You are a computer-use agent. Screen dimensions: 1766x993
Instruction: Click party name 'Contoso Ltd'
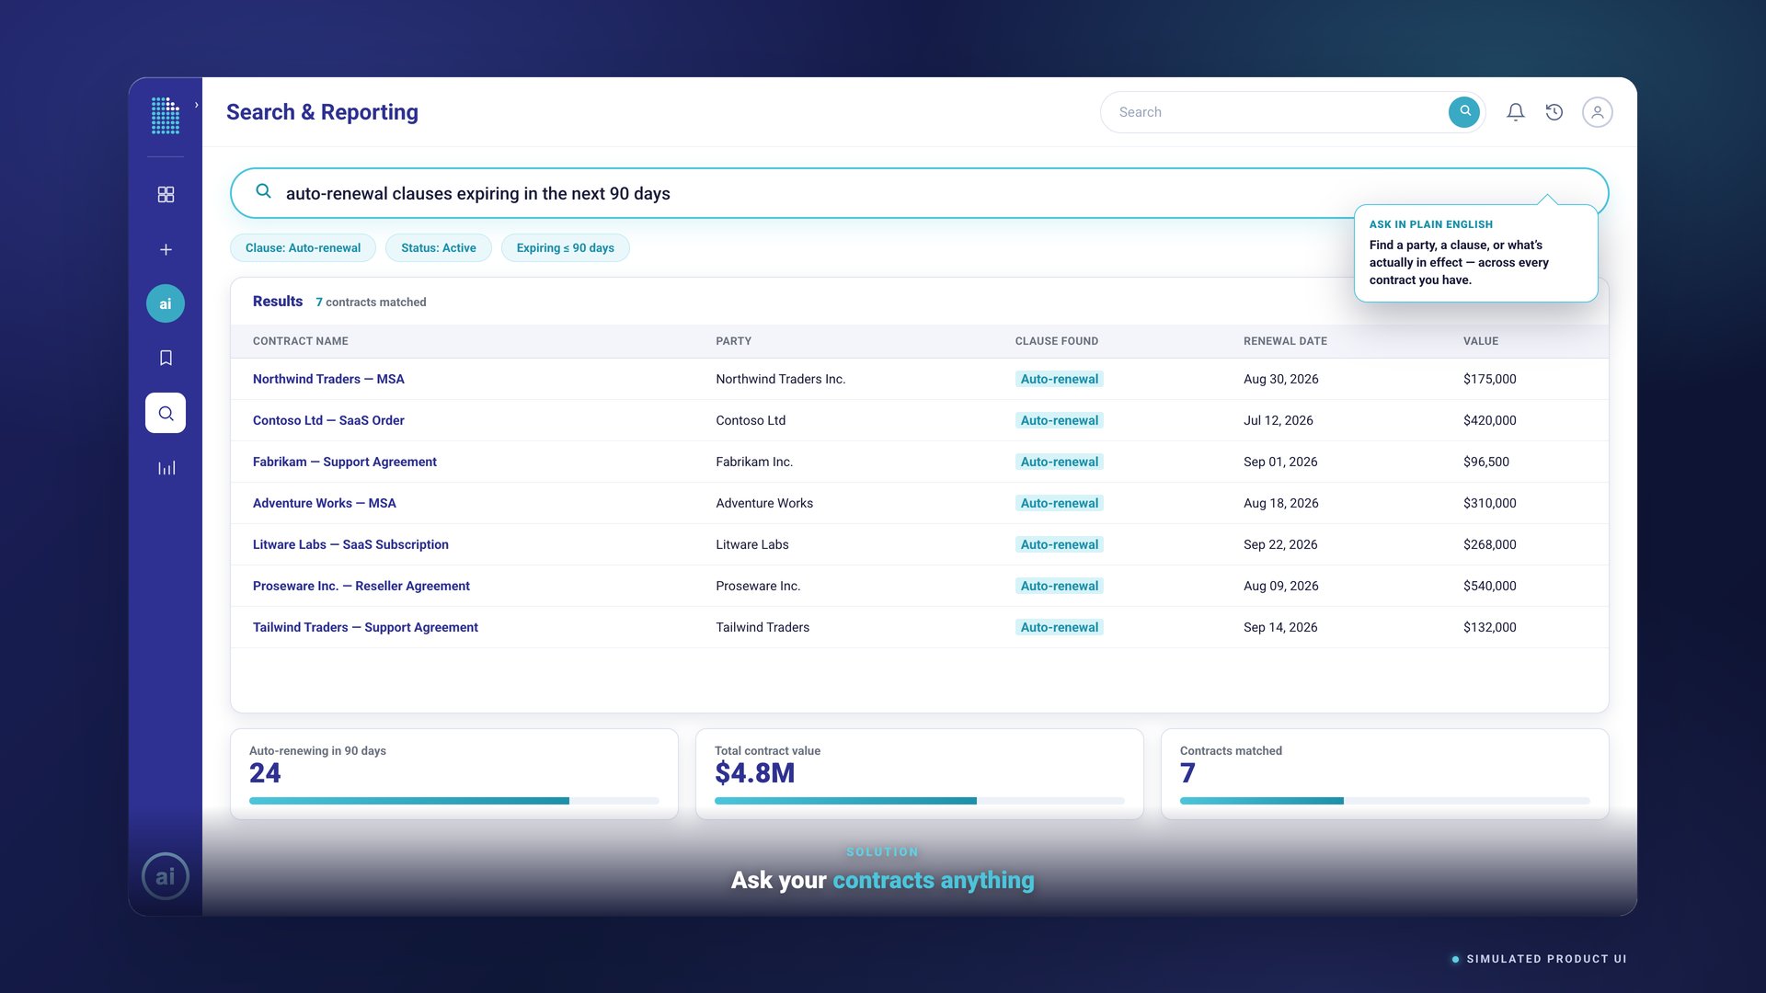tap(751, 420)
